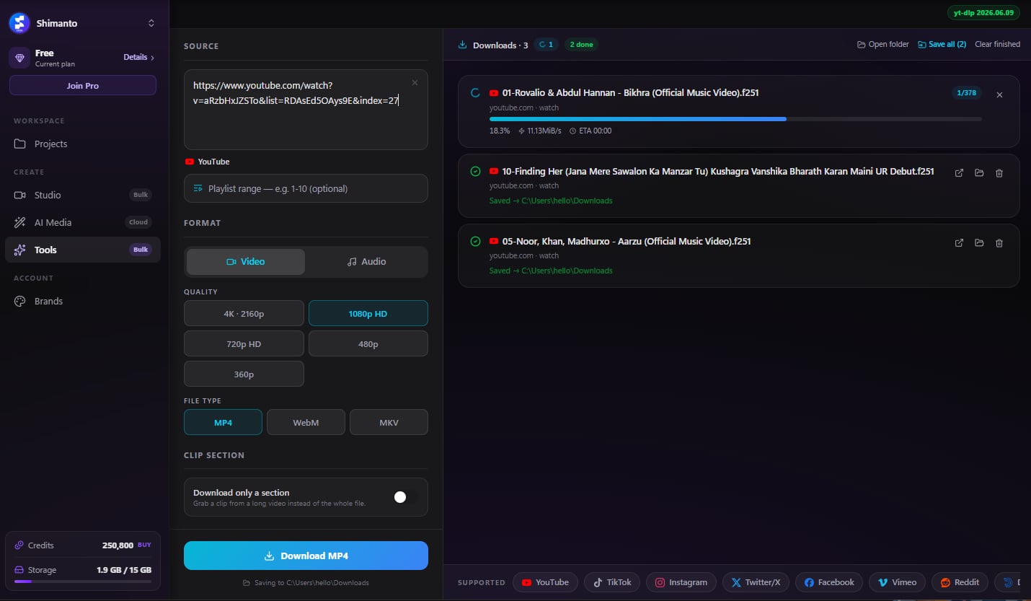Image resolution: width=1031 pixels, height=601 pixels.
Task: Click the Download MP4 button
Action: click(306, 556)
